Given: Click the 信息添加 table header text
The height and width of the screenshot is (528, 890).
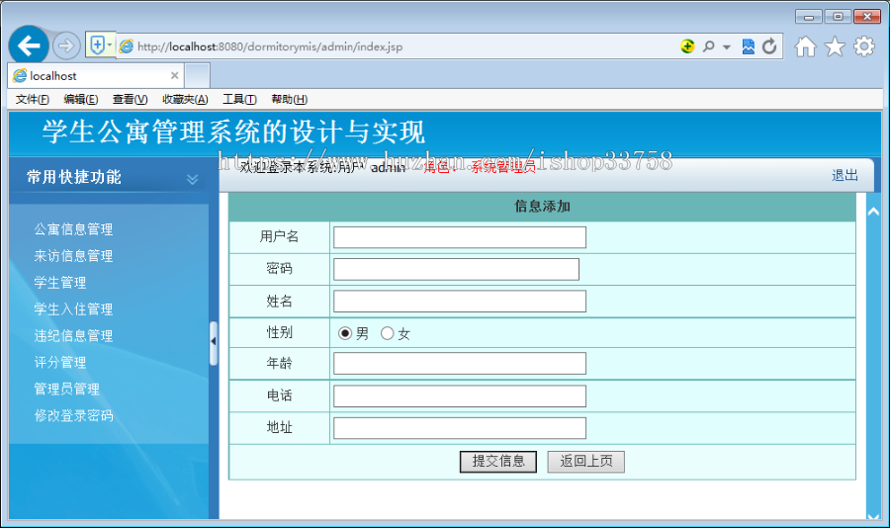Looking at the screenshot, I should click(542, 206).
